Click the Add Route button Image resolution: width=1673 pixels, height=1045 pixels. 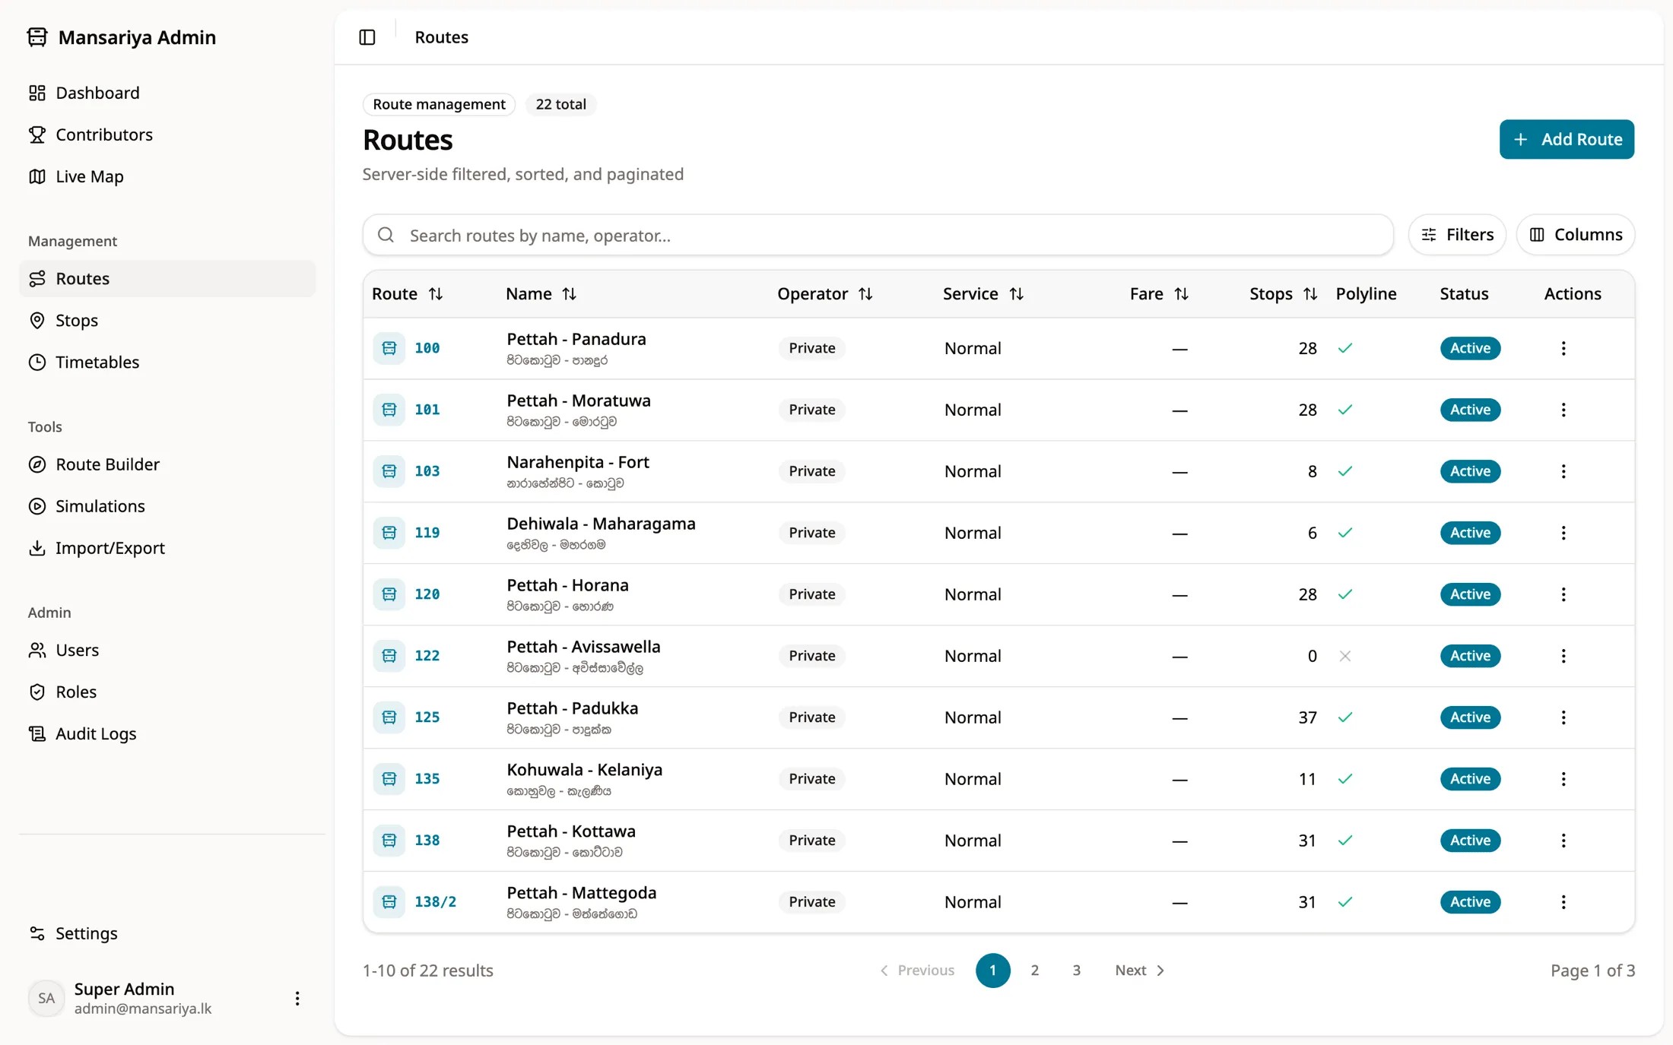[1567, 139]
